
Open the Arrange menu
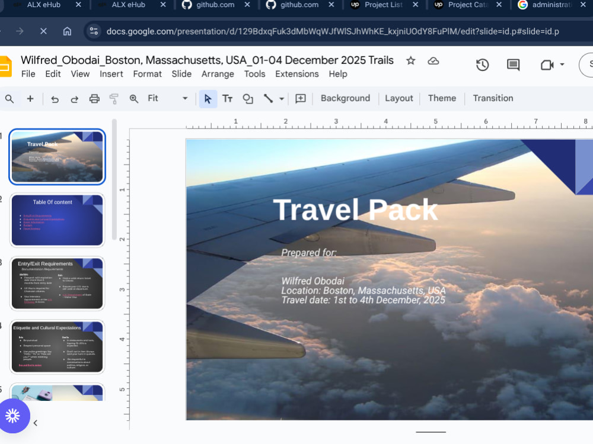218,74
